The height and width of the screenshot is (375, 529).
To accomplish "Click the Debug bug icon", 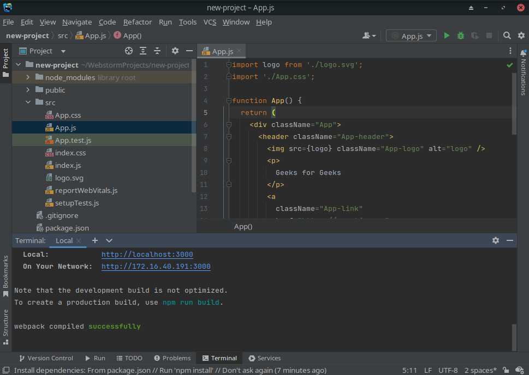I will pyautogui.click(x=461, y=36).
